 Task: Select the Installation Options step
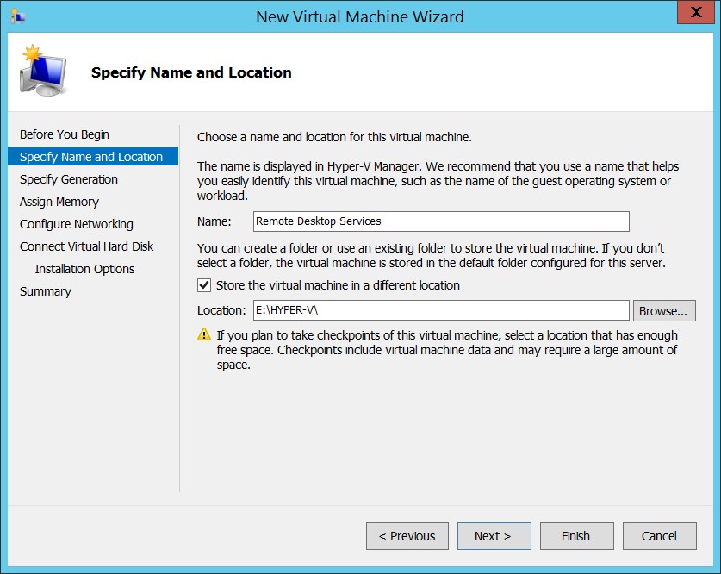[x=84, y=269]
